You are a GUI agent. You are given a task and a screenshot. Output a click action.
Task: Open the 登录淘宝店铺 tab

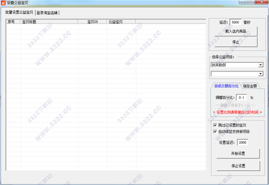pyautogui.click(x=47, y=13)
